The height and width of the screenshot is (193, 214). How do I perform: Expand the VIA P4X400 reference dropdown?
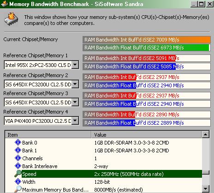[x=75, y=121]
